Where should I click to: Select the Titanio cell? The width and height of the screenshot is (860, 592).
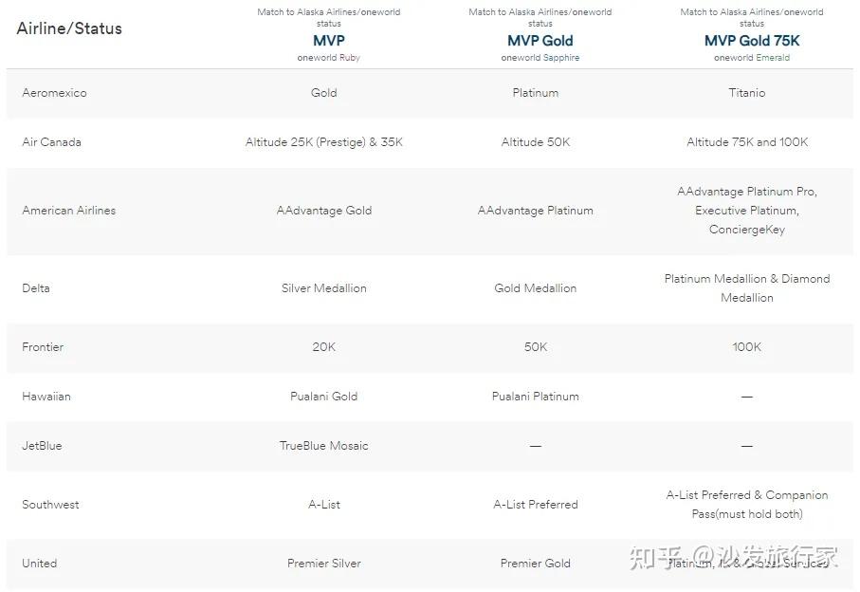[x=746, y=93]
